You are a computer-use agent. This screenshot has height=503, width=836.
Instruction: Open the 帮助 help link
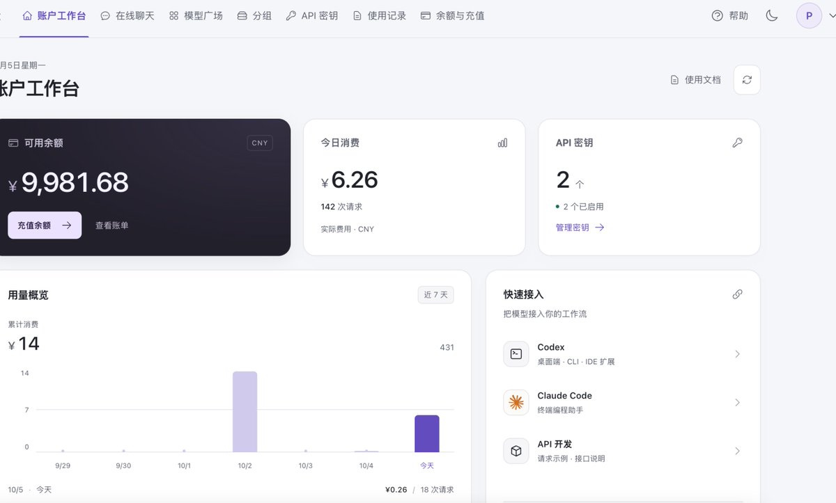pos(729,15)
